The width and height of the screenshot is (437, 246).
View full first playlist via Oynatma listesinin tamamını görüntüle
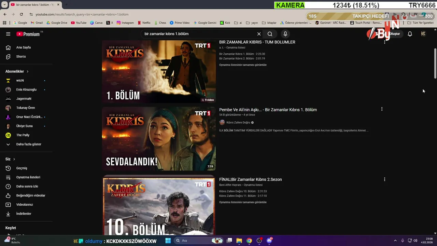[243, 65]
